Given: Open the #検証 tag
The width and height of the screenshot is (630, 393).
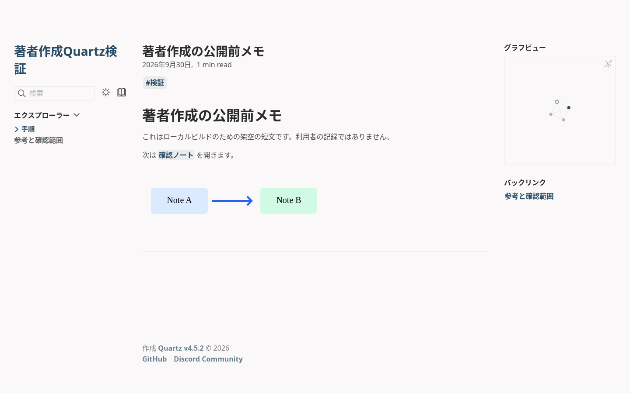Looking at the screenshot, I should [x=155, y=83].
